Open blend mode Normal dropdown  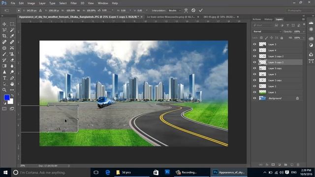coord(267,31)
